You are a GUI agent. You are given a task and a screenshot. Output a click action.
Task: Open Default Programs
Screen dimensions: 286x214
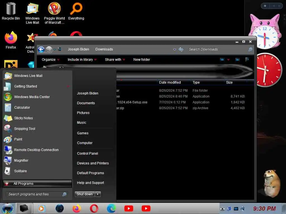coord(90,173)
